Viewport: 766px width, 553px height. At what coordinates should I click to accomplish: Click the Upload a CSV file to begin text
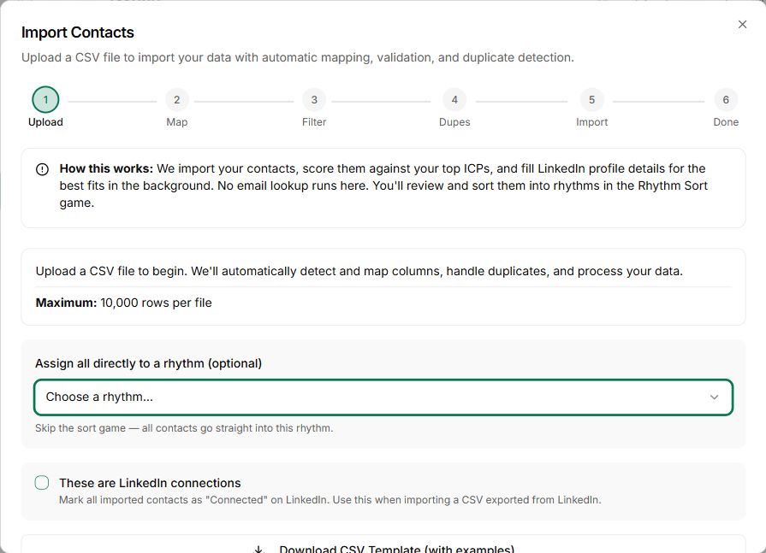[359, 271]
